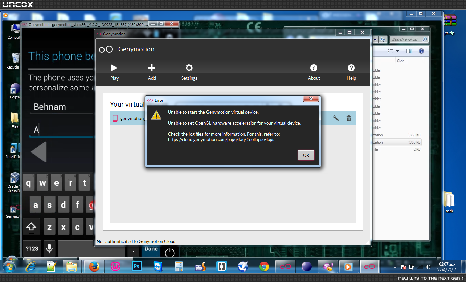
Task: Tap the ?123 symbols key on emulator keyboard
Action: pos(32,248)
